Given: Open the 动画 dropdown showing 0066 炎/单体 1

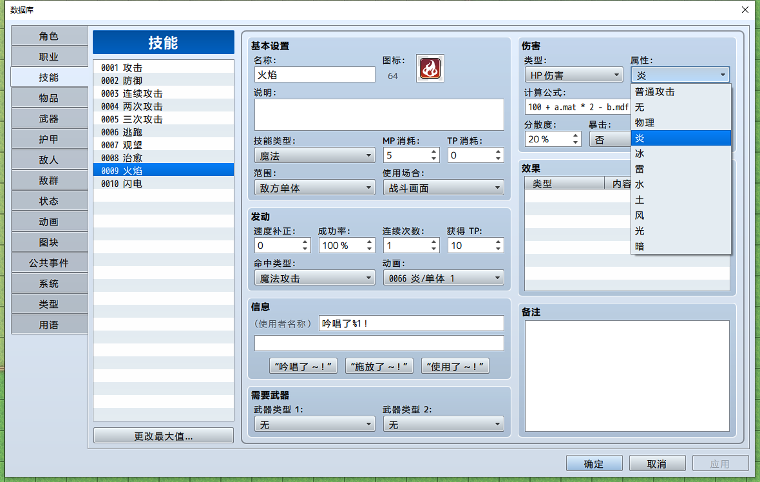Looking at the screenshot, I should click(x=444, y=278).
